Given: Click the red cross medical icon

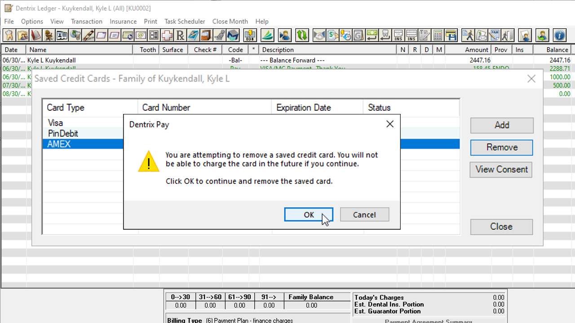Looking at the screenshot, I should (167, 35).
